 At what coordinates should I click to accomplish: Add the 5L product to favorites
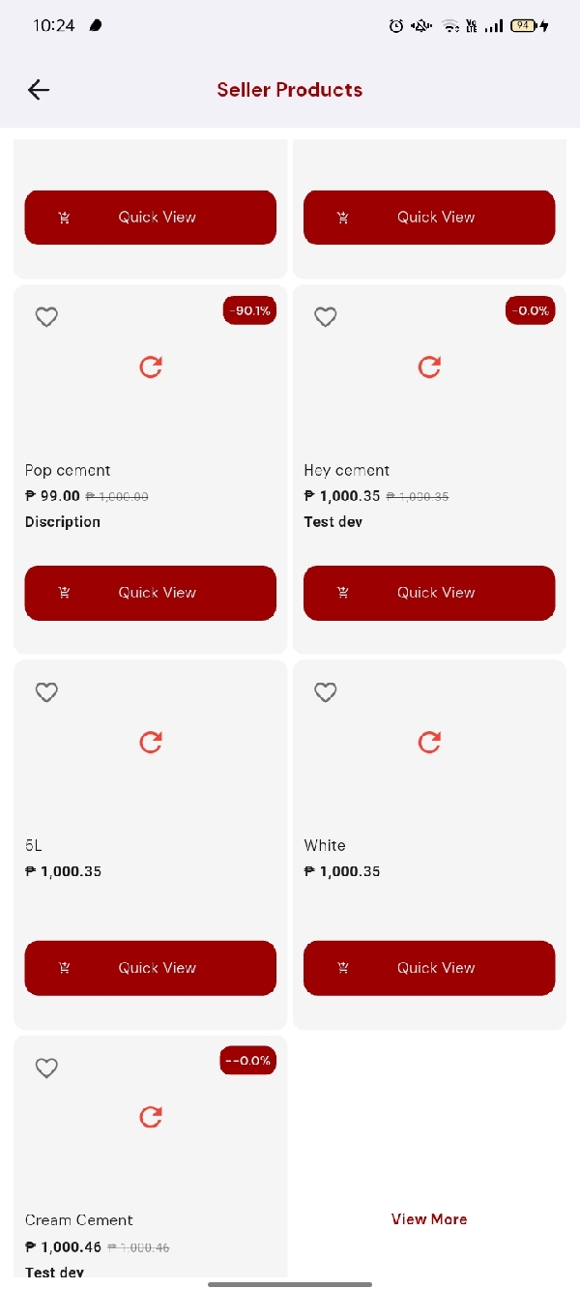tap(46, 691)
